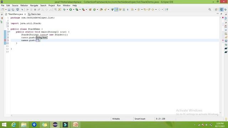Open the Terminal toolbar icon
Viewport: 228px width, 128px height.
coord(17,10)
